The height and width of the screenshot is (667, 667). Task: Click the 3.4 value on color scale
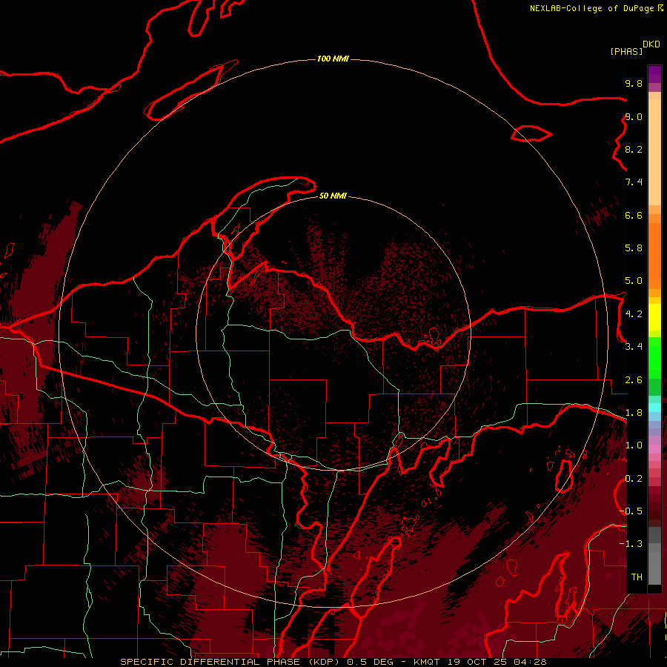pyautogui.click(x=634, y=347)
